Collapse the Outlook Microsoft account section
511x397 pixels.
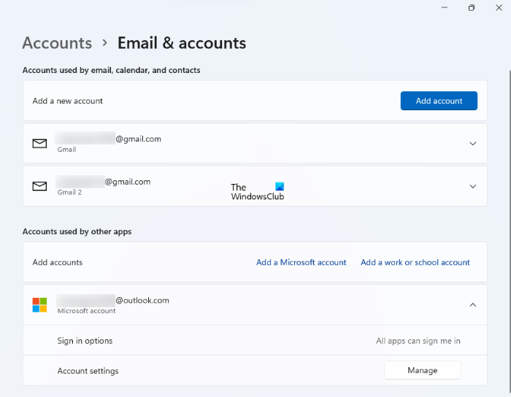coord(472,305)
